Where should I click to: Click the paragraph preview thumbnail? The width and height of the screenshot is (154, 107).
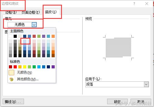pyautogui.click(x=118, y=48)
